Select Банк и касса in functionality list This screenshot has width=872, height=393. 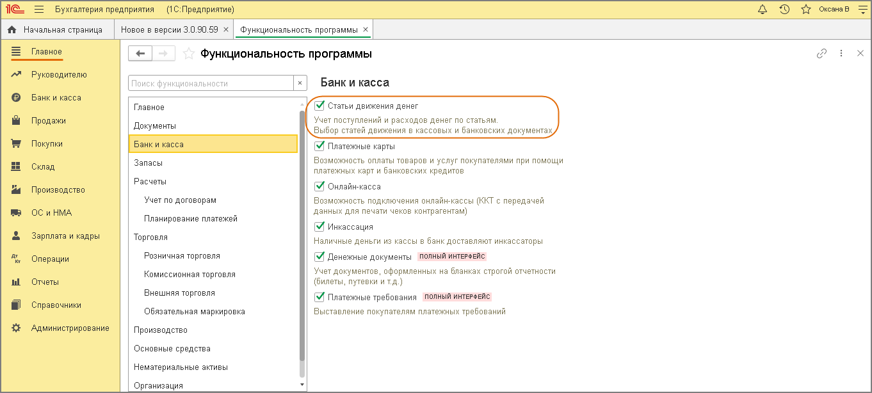[x=213, y=144]
